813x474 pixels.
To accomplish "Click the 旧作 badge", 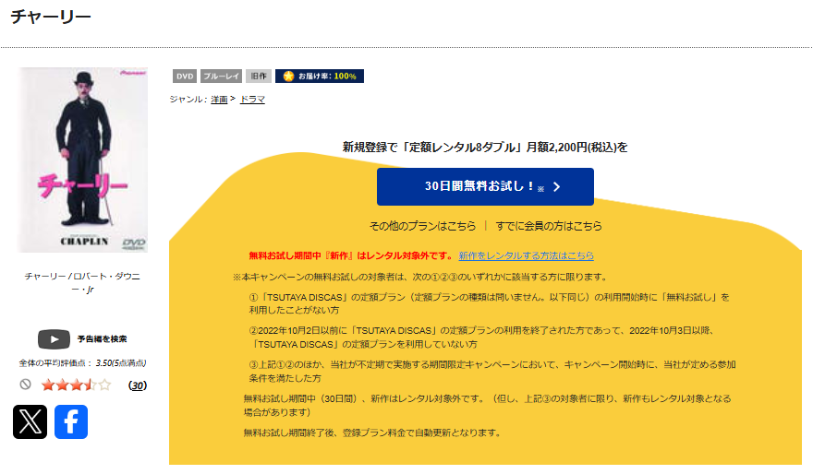I will 258,76.
